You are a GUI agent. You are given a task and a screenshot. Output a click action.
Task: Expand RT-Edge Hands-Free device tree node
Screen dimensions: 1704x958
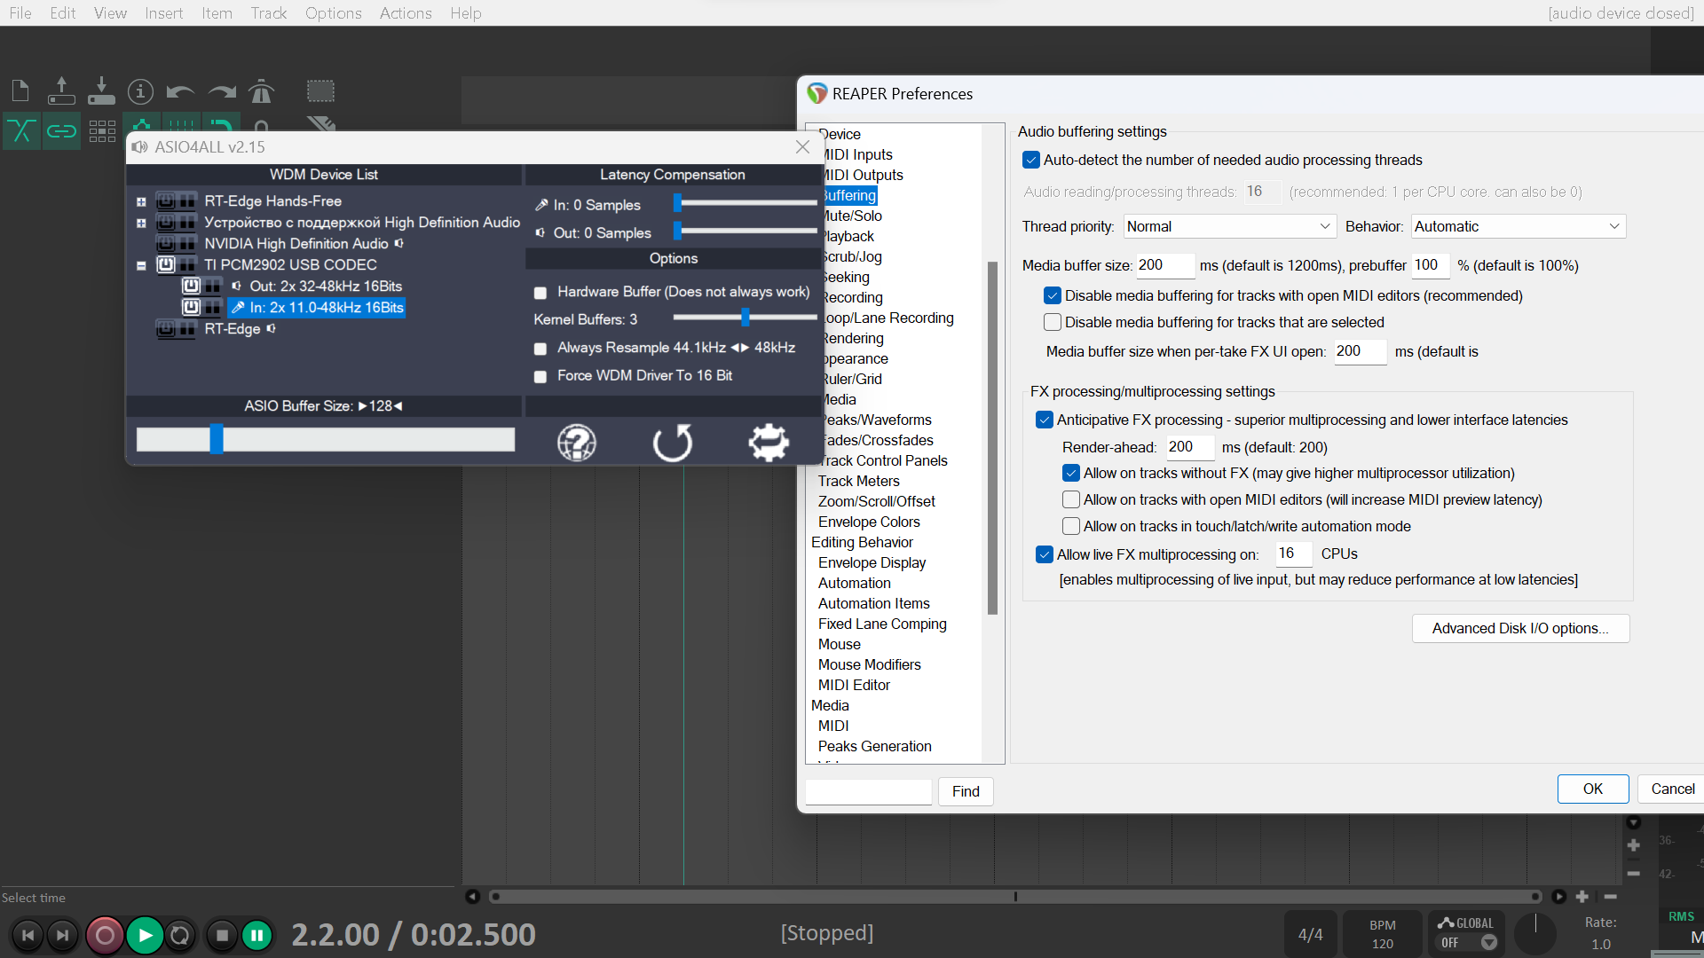(x=141, y=202)
